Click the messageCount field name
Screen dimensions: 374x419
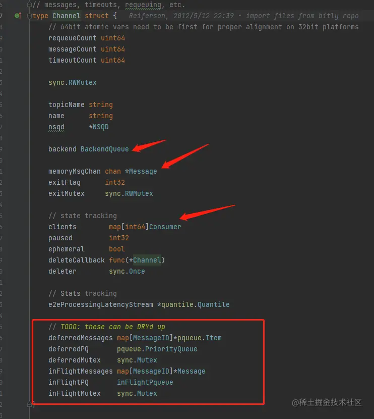pos(72,49)
